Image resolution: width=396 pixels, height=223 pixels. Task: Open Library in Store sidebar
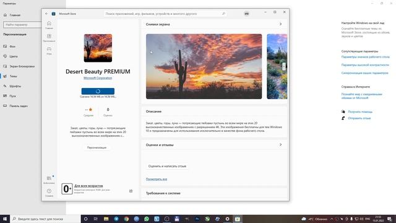click(49, 180)
